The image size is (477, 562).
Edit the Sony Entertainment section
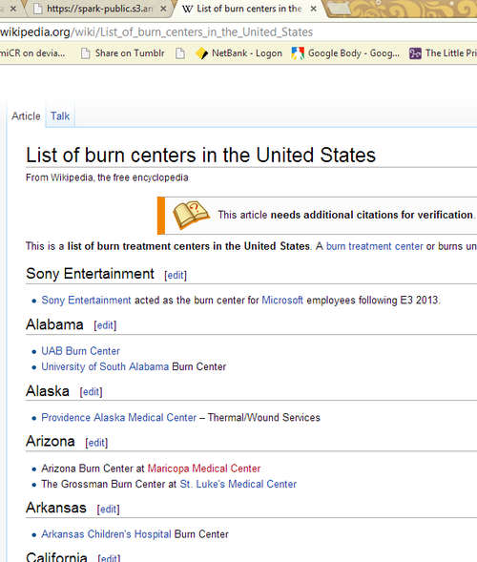pos(176,275)
